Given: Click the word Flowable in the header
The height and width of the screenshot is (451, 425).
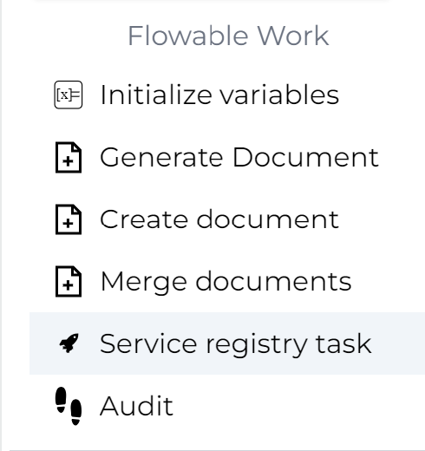Looking at the screenshot, I should pos(188,36).
